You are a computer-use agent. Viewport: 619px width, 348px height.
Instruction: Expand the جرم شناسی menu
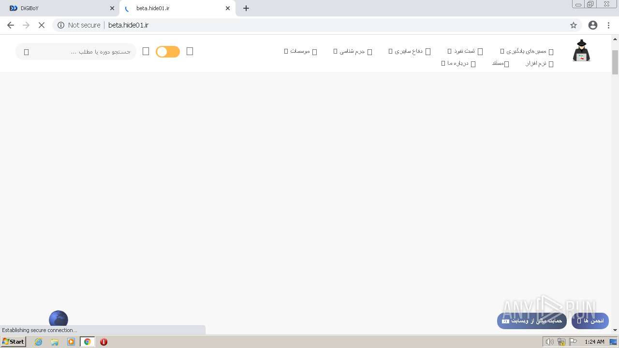pos(353,51)
